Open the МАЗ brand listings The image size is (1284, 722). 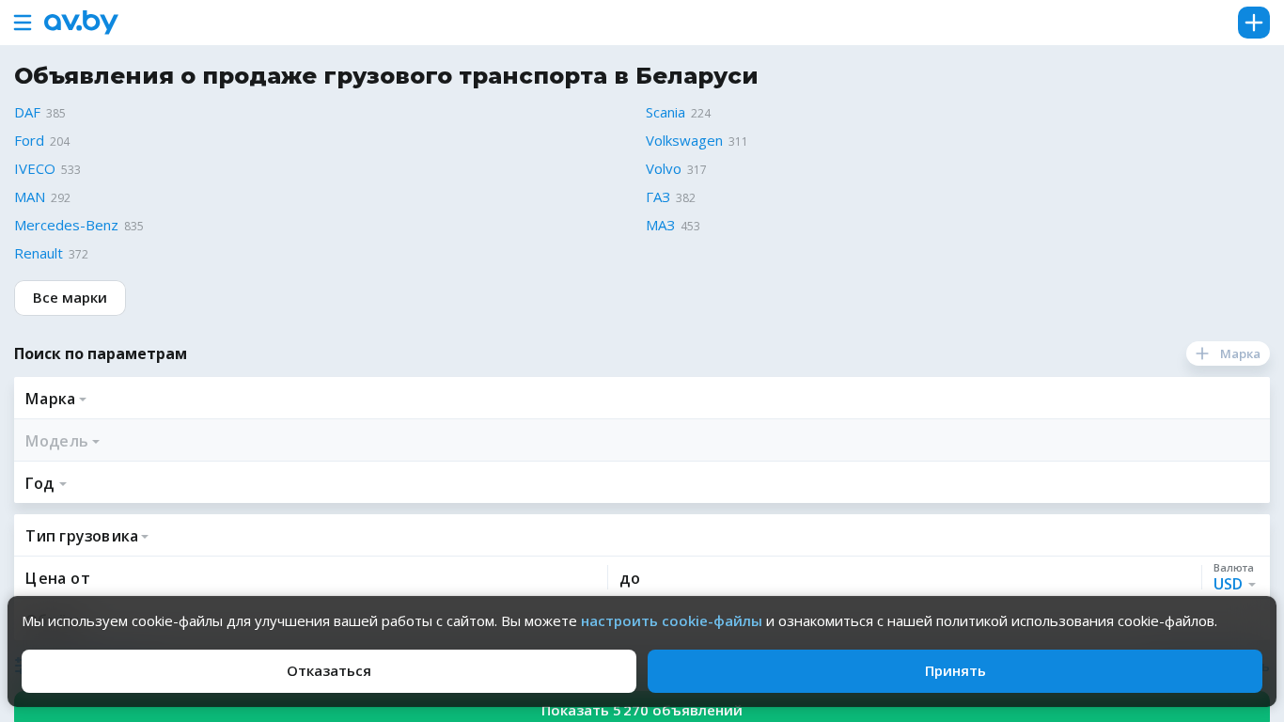pos(660,226)
